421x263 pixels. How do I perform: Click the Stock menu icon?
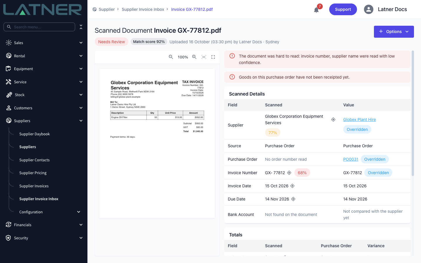point(9,95)
